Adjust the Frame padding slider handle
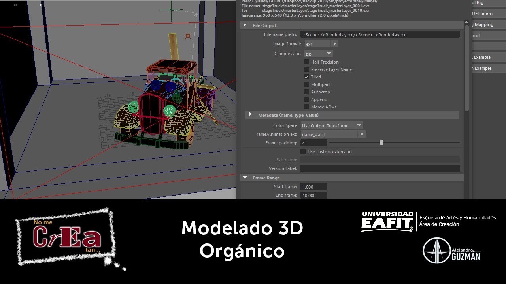 381,143
